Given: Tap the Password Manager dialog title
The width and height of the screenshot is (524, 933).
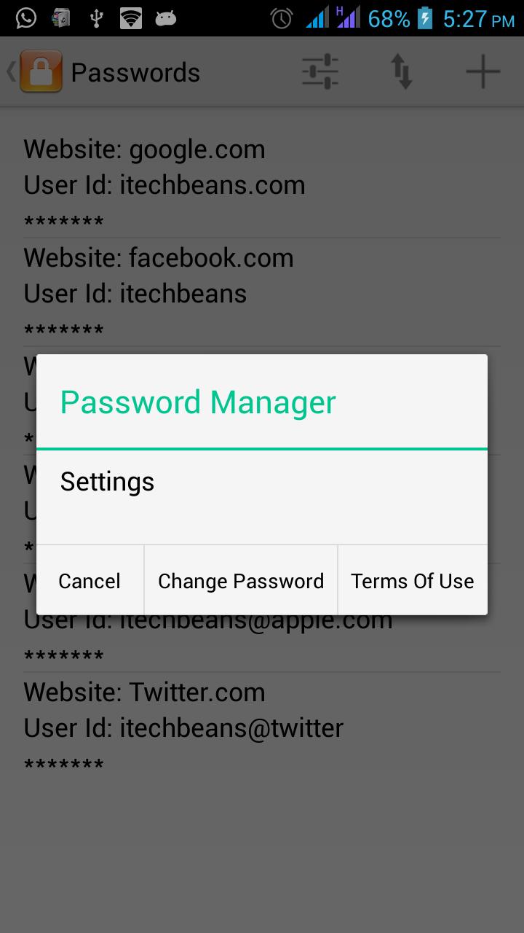Looking at the screenshot, I should pos(198,402).
